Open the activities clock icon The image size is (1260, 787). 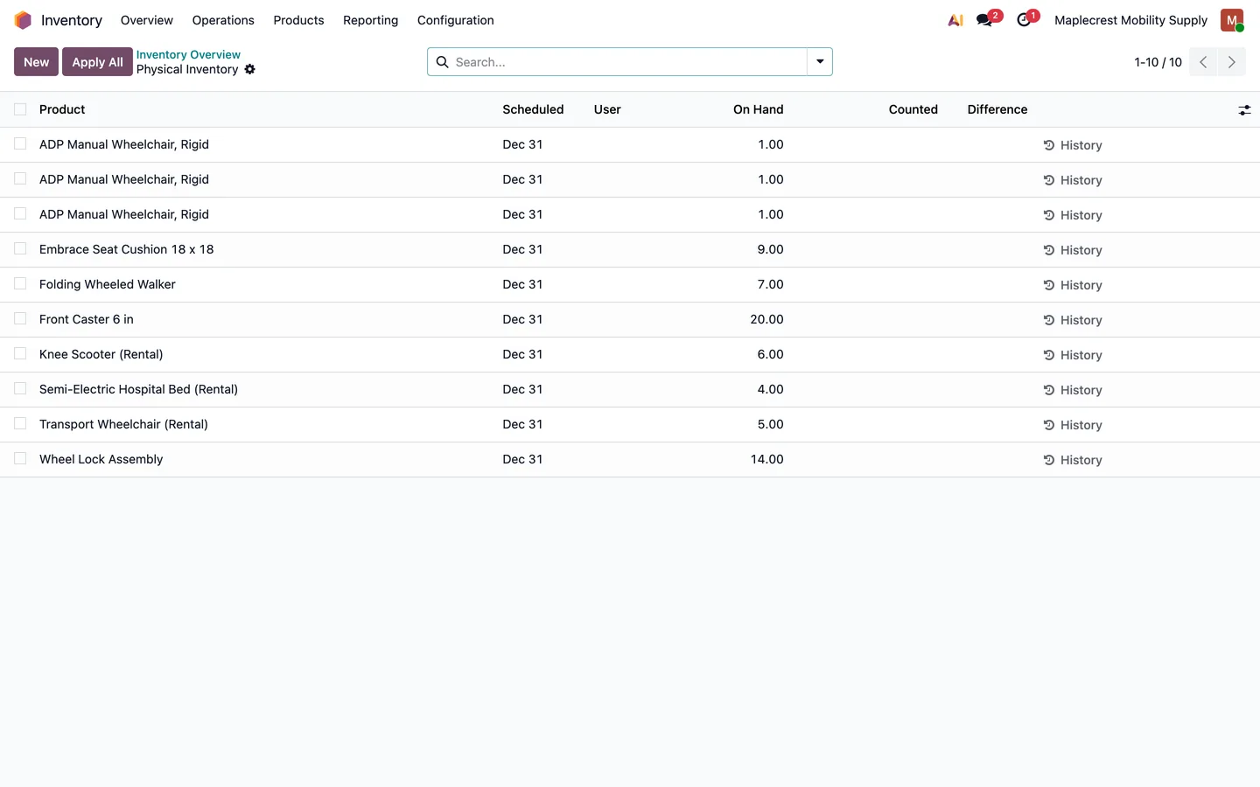tap(1024, 20)
